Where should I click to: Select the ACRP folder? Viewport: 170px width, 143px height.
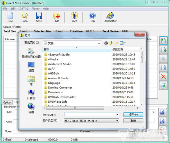coord(50,69)
